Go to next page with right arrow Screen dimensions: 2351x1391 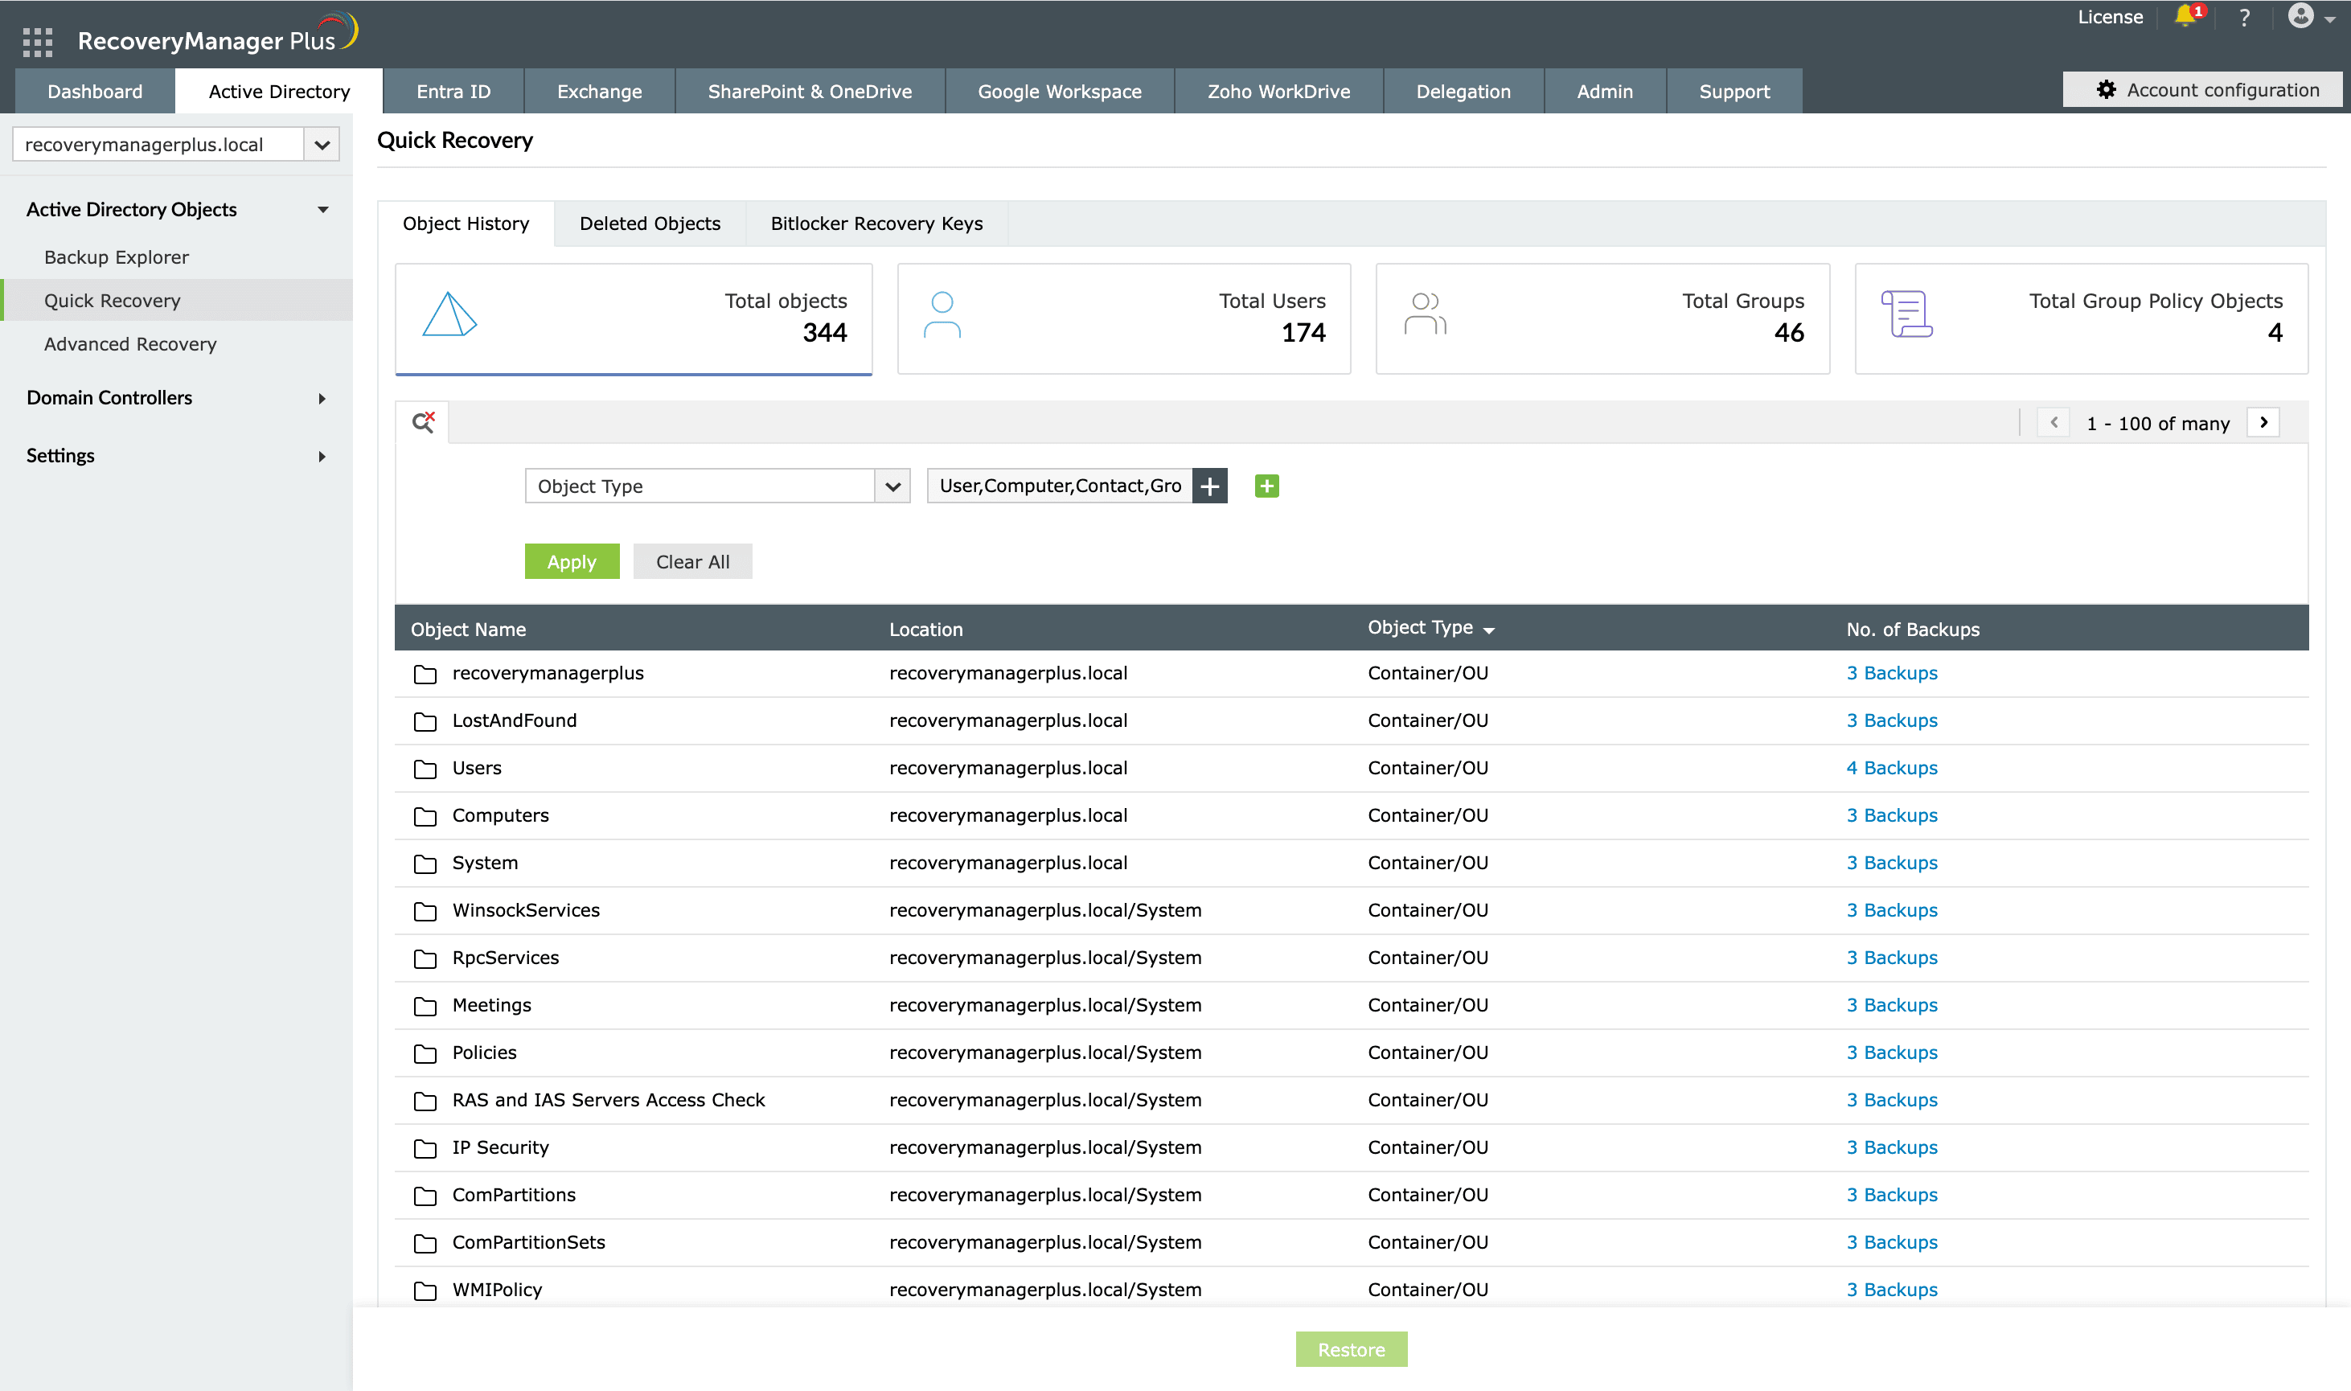(2264, 422)
